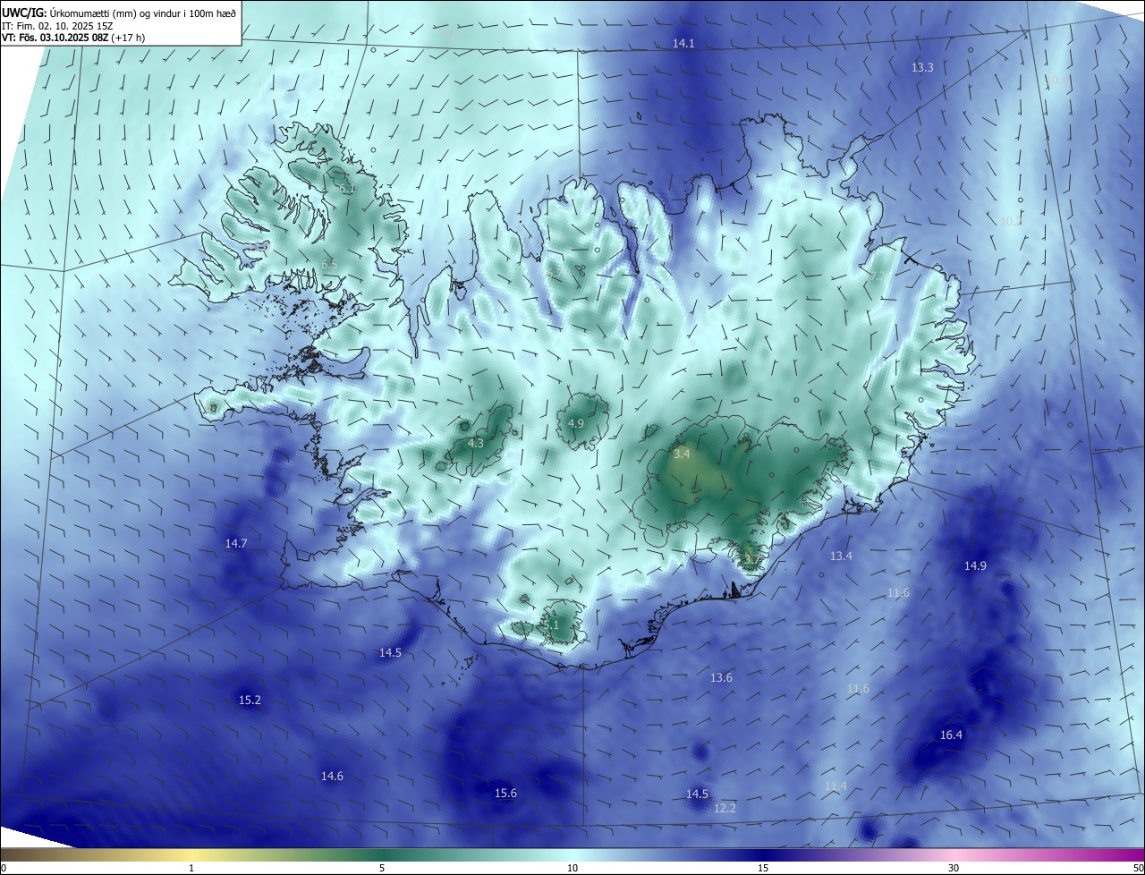This screenshot has width=1145, height=875.
Task: Click the 13.6 value label
Action: pos(721,678)
